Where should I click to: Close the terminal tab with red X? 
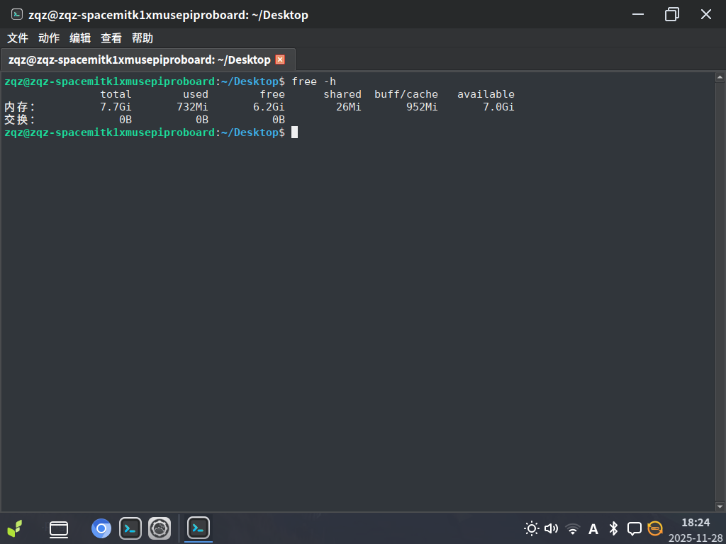point(280,59)
